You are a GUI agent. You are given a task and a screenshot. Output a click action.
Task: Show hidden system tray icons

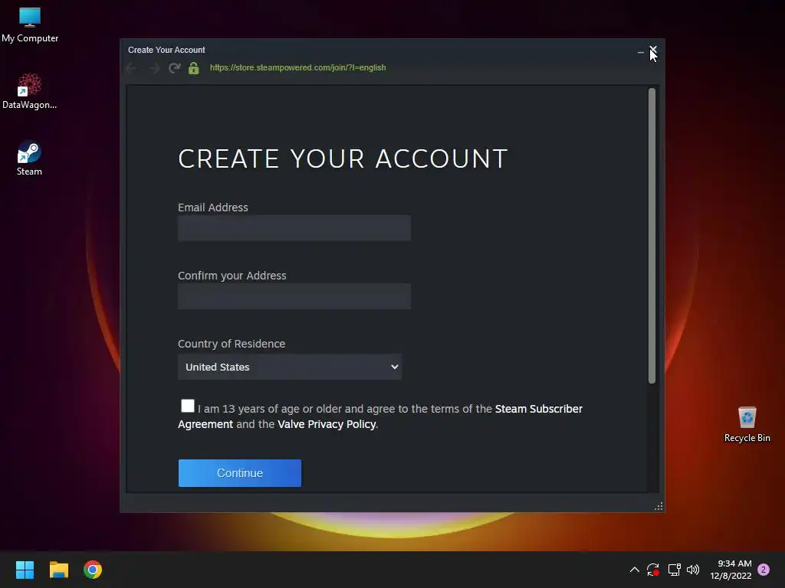(x=634, y=570)
